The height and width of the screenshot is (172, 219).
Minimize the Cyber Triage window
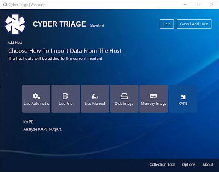[x=185, y=5]
